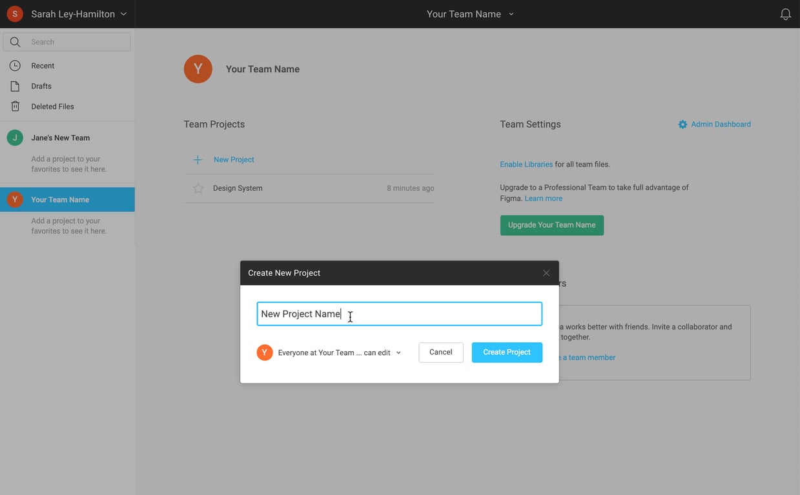Click the Upgrade Your Team Name button
Viewport: 800px width, 495px height.
point(551,225)
